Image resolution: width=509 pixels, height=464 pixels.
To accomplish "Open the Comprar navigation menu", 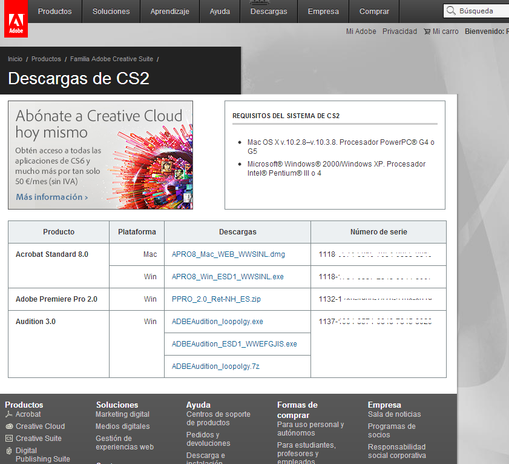I will click(x=374, y=12).
